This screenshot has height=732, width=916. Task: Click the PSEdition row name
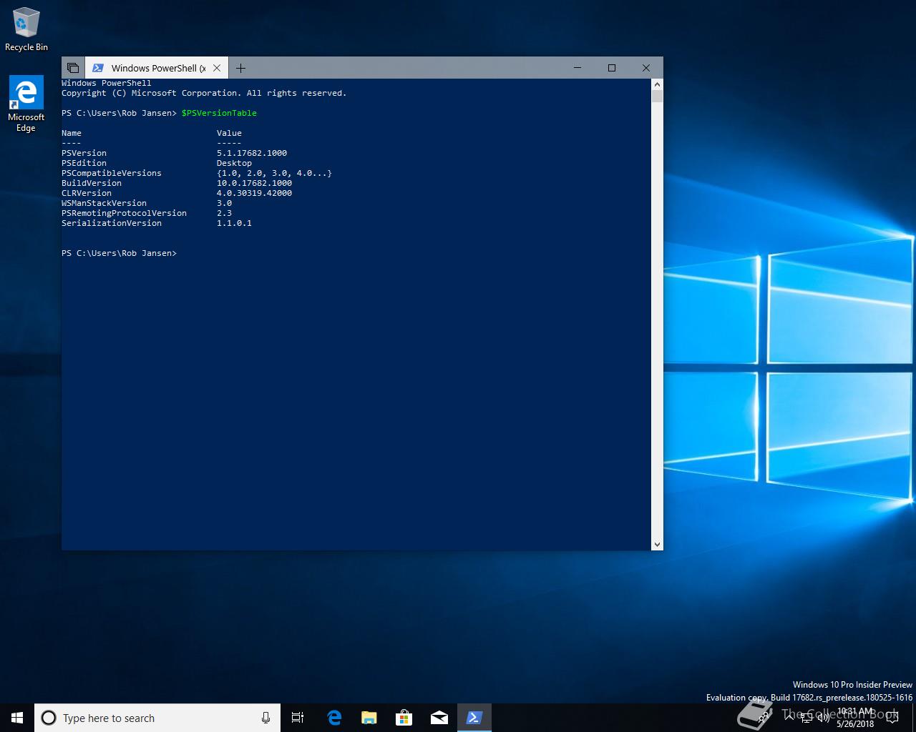click(84, 163)
